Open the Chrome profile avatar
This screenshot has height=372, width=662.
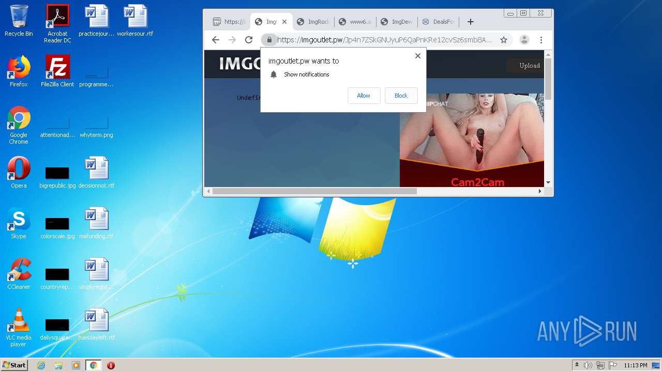[x=524, y=40]
